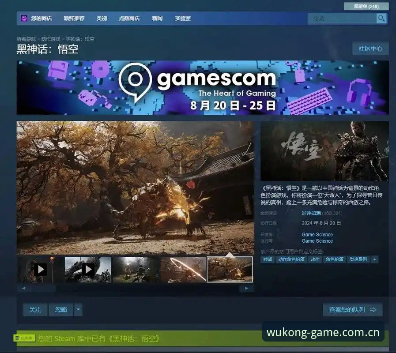Viewport: 396px width, 353px height.
Task: Open the dropdown arrow next to 忽略
Action: [x=78, y=310]
